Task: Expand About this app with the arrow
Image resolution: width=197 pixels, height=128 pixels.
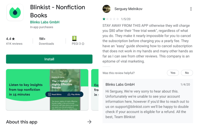Action: tap(89, 122)
